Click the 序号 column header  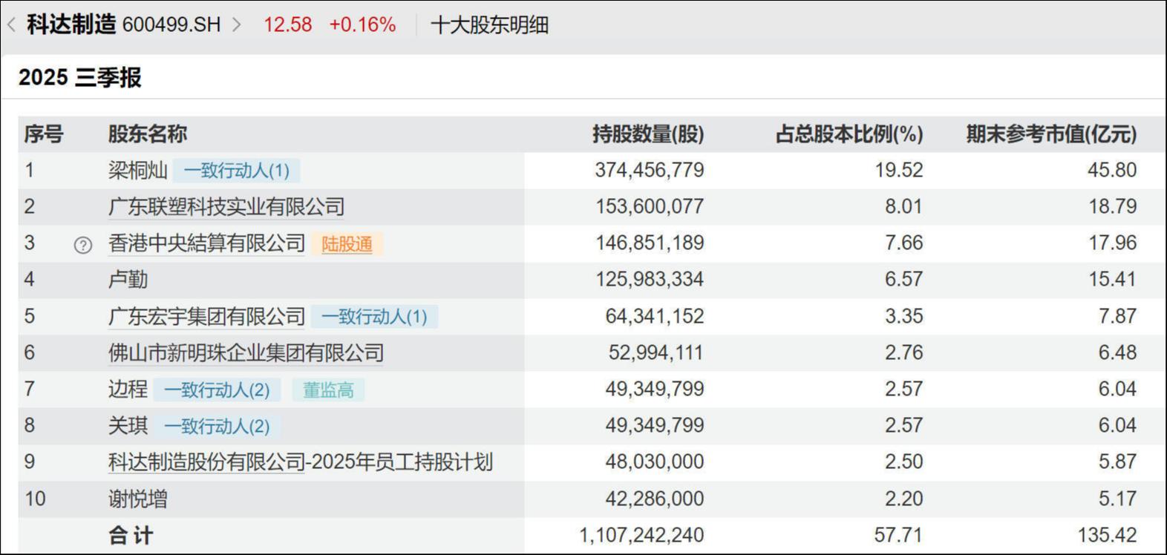click(44, 134)
